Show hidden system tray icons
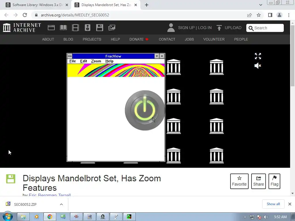The image size is (295, 221). point(245,217)
